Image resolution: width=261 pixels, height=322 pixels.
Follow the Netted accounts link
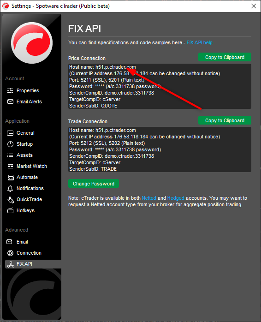point(149,198)
